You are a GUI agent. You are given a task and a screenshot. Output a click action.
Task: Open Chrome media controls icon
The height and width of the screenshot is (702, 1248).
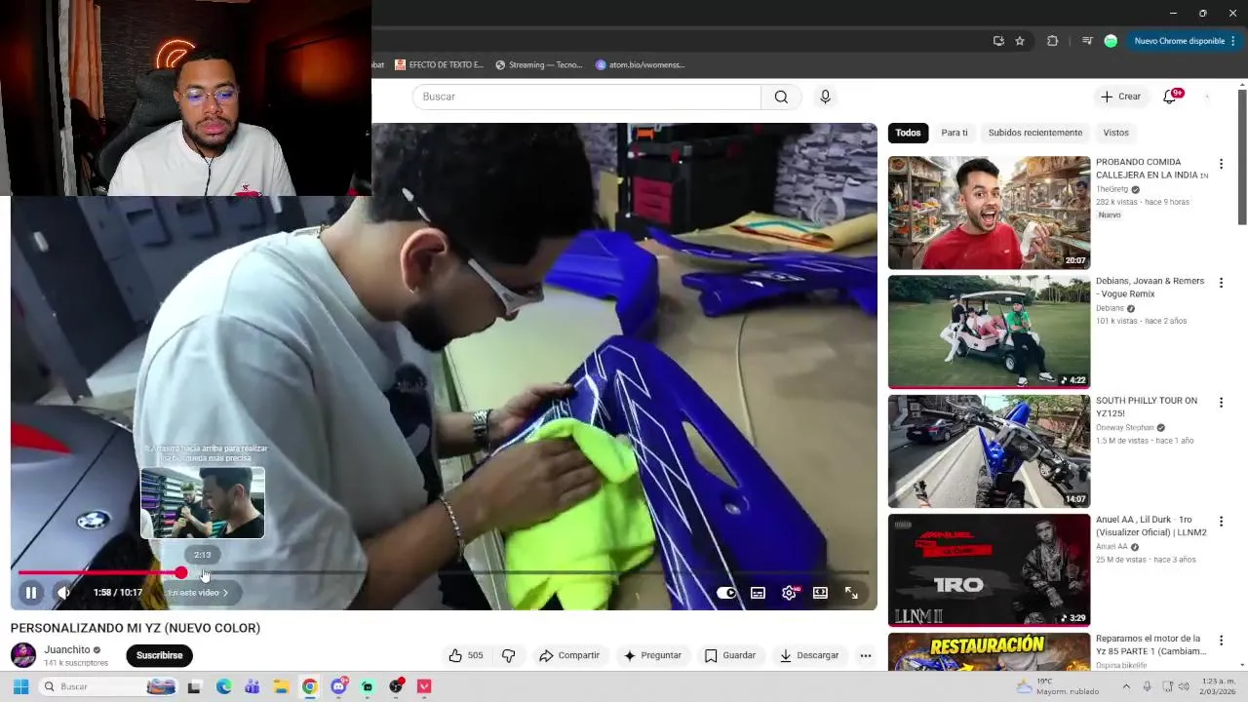tap(1087, 41)
